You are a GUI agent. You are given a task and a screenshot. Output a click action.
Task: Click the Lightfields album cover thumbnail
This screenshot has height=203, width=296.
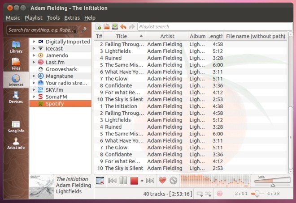click(x=42, y=186)
